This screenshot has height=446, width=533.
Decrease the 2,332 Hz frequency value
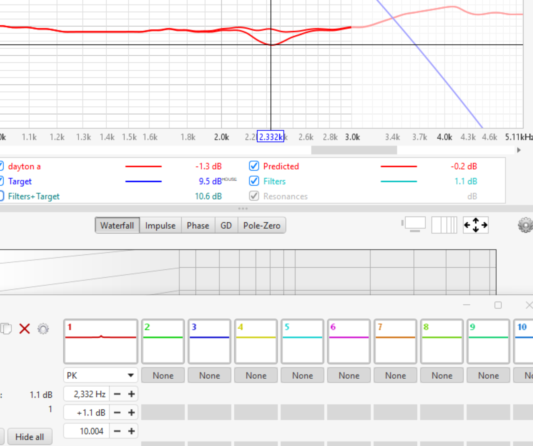click(x=117, y=394)
